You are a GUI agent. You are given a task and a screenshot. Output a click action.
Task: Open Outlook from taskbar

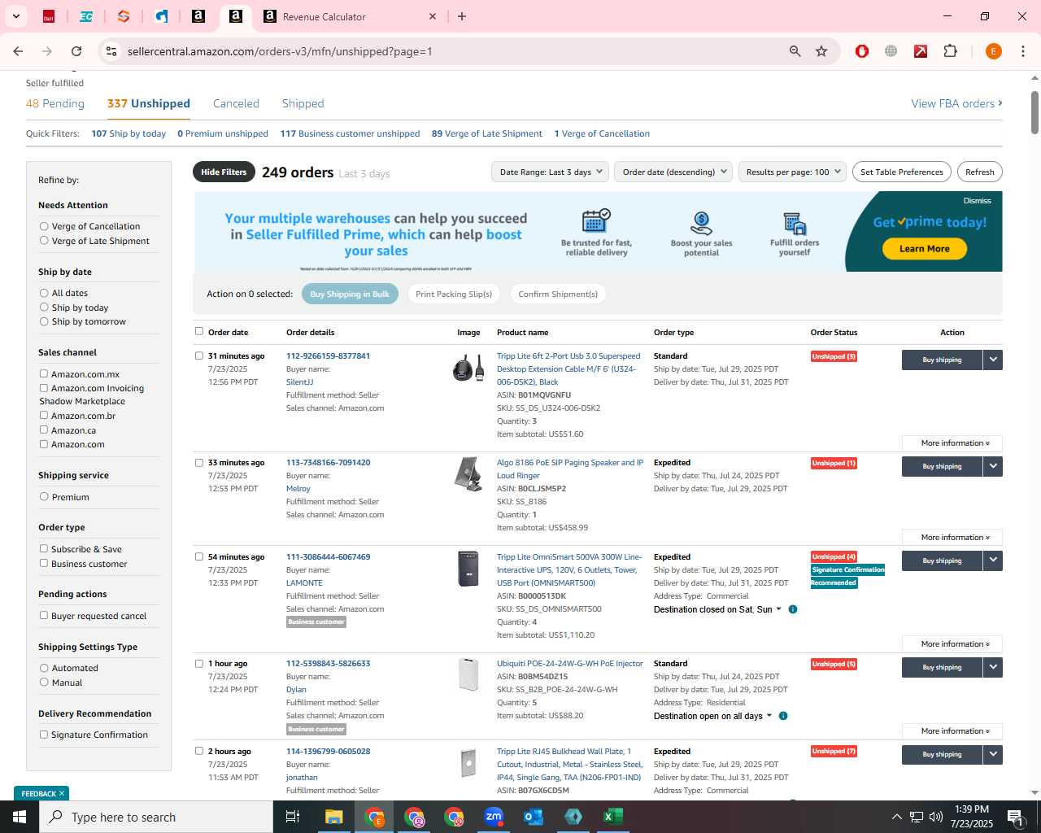coord(534,817)
